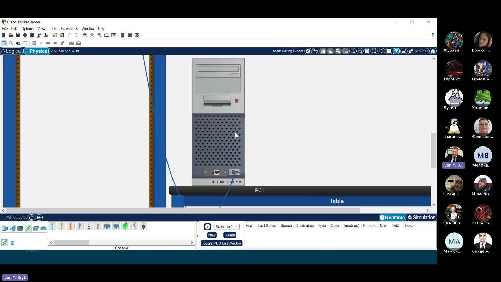Add a Complex PDU open envelope
The image size is (501, 282).
pyautogui.click(x=79, y=43)
